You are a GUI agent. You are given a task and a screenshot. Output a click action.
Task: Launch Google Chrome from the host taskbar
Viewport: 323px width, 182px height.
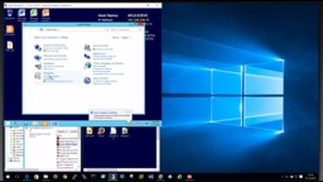coord(65,176)
